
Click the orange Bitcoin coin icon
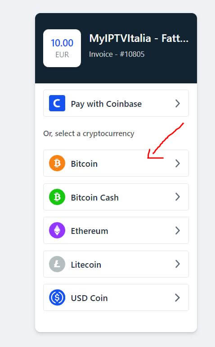click(57, 163)
